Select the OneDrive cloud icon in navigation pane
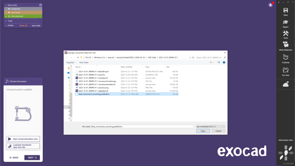Screen dimensions: 295x166 [69, 73]
